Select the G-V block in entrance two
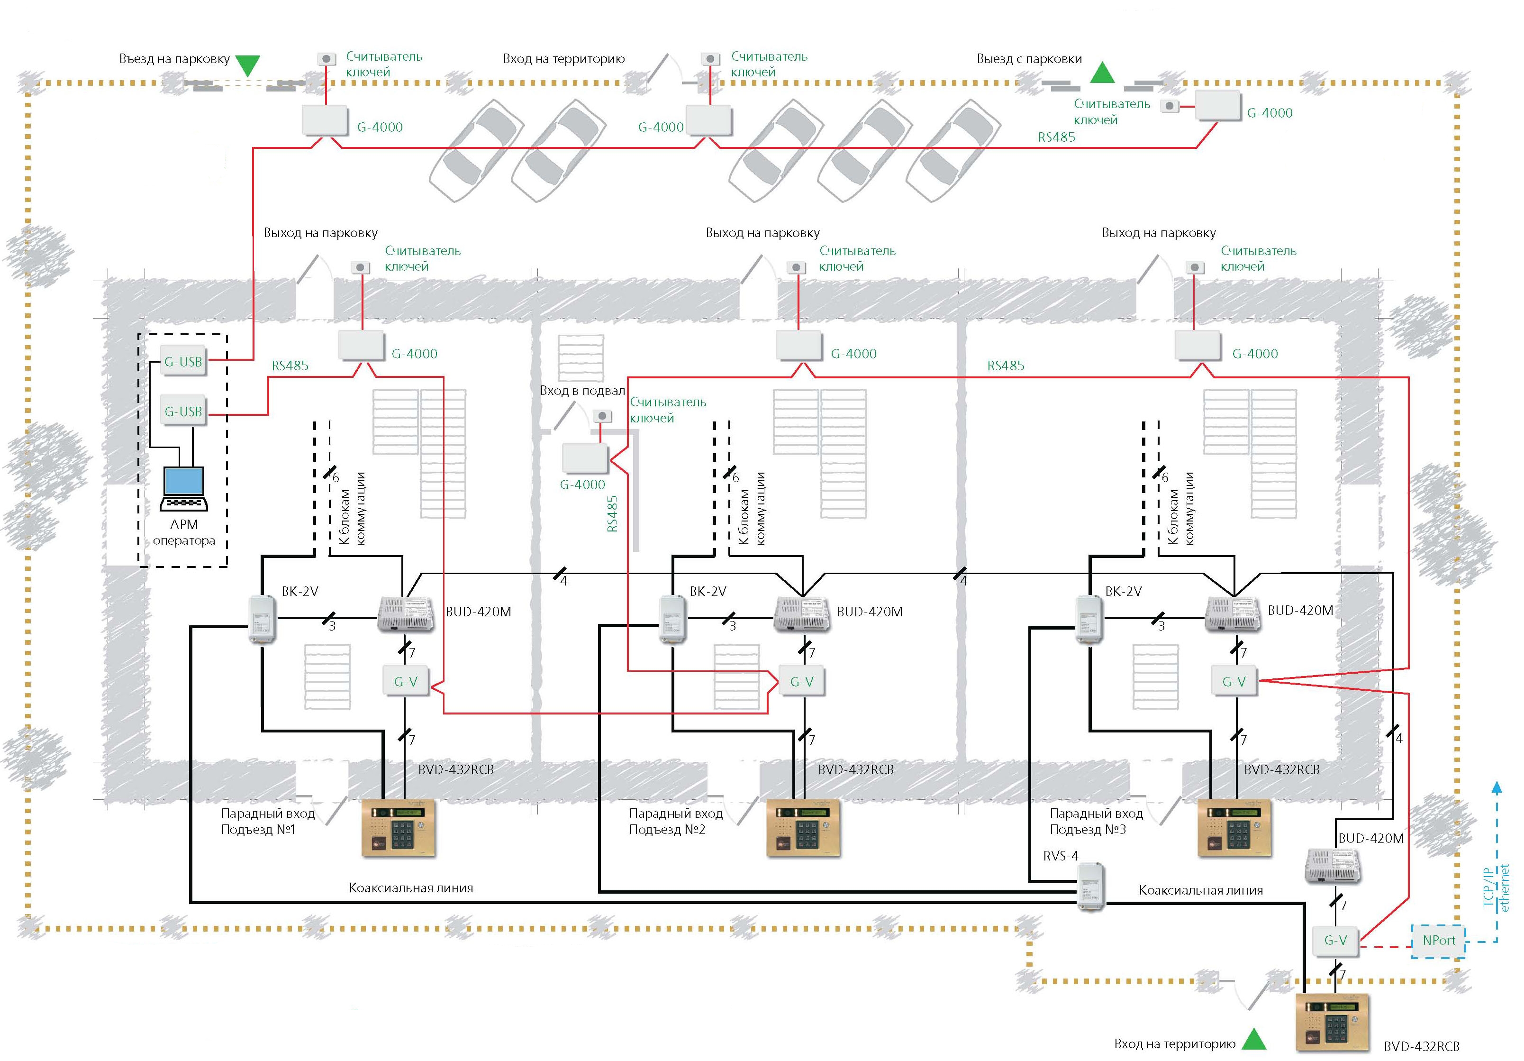The image size is (1524, 1061). pyautogui.click(x=801, y=681)
